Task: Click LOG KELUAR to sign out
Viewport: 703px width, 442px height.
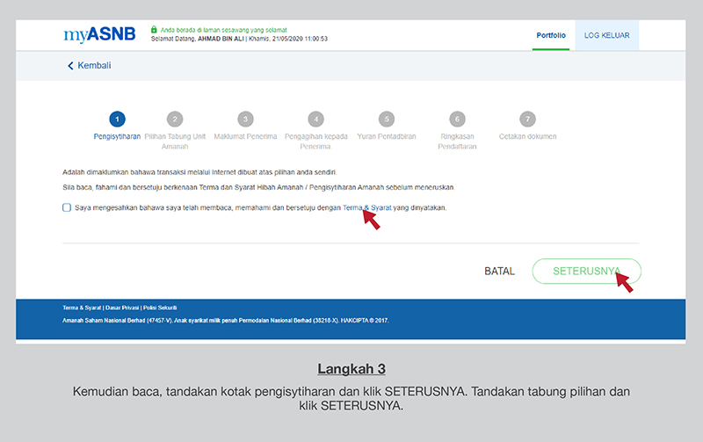Action: point(606,35)
